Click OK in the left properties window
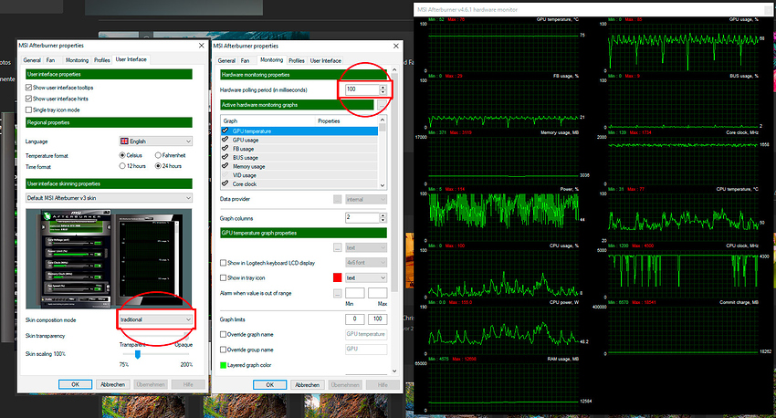 (75, 384)
